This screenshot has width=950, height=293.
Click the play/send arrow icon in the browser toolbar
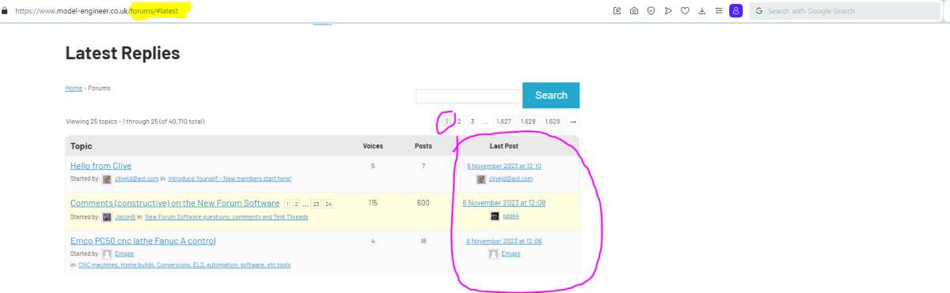[x=668, y=11]
